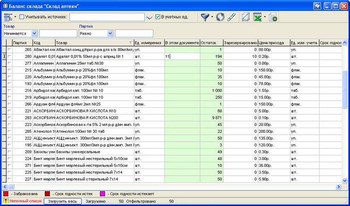Click 'Ед. изм. учета' column header
Viewport: 350px width, 206px height.
click(305, 43)
